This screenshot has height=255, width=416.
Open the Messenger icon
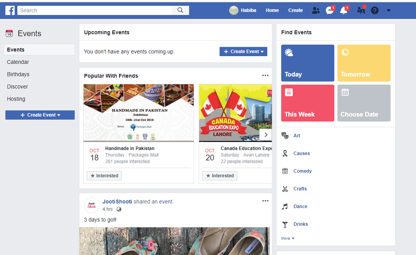(330, 10)
